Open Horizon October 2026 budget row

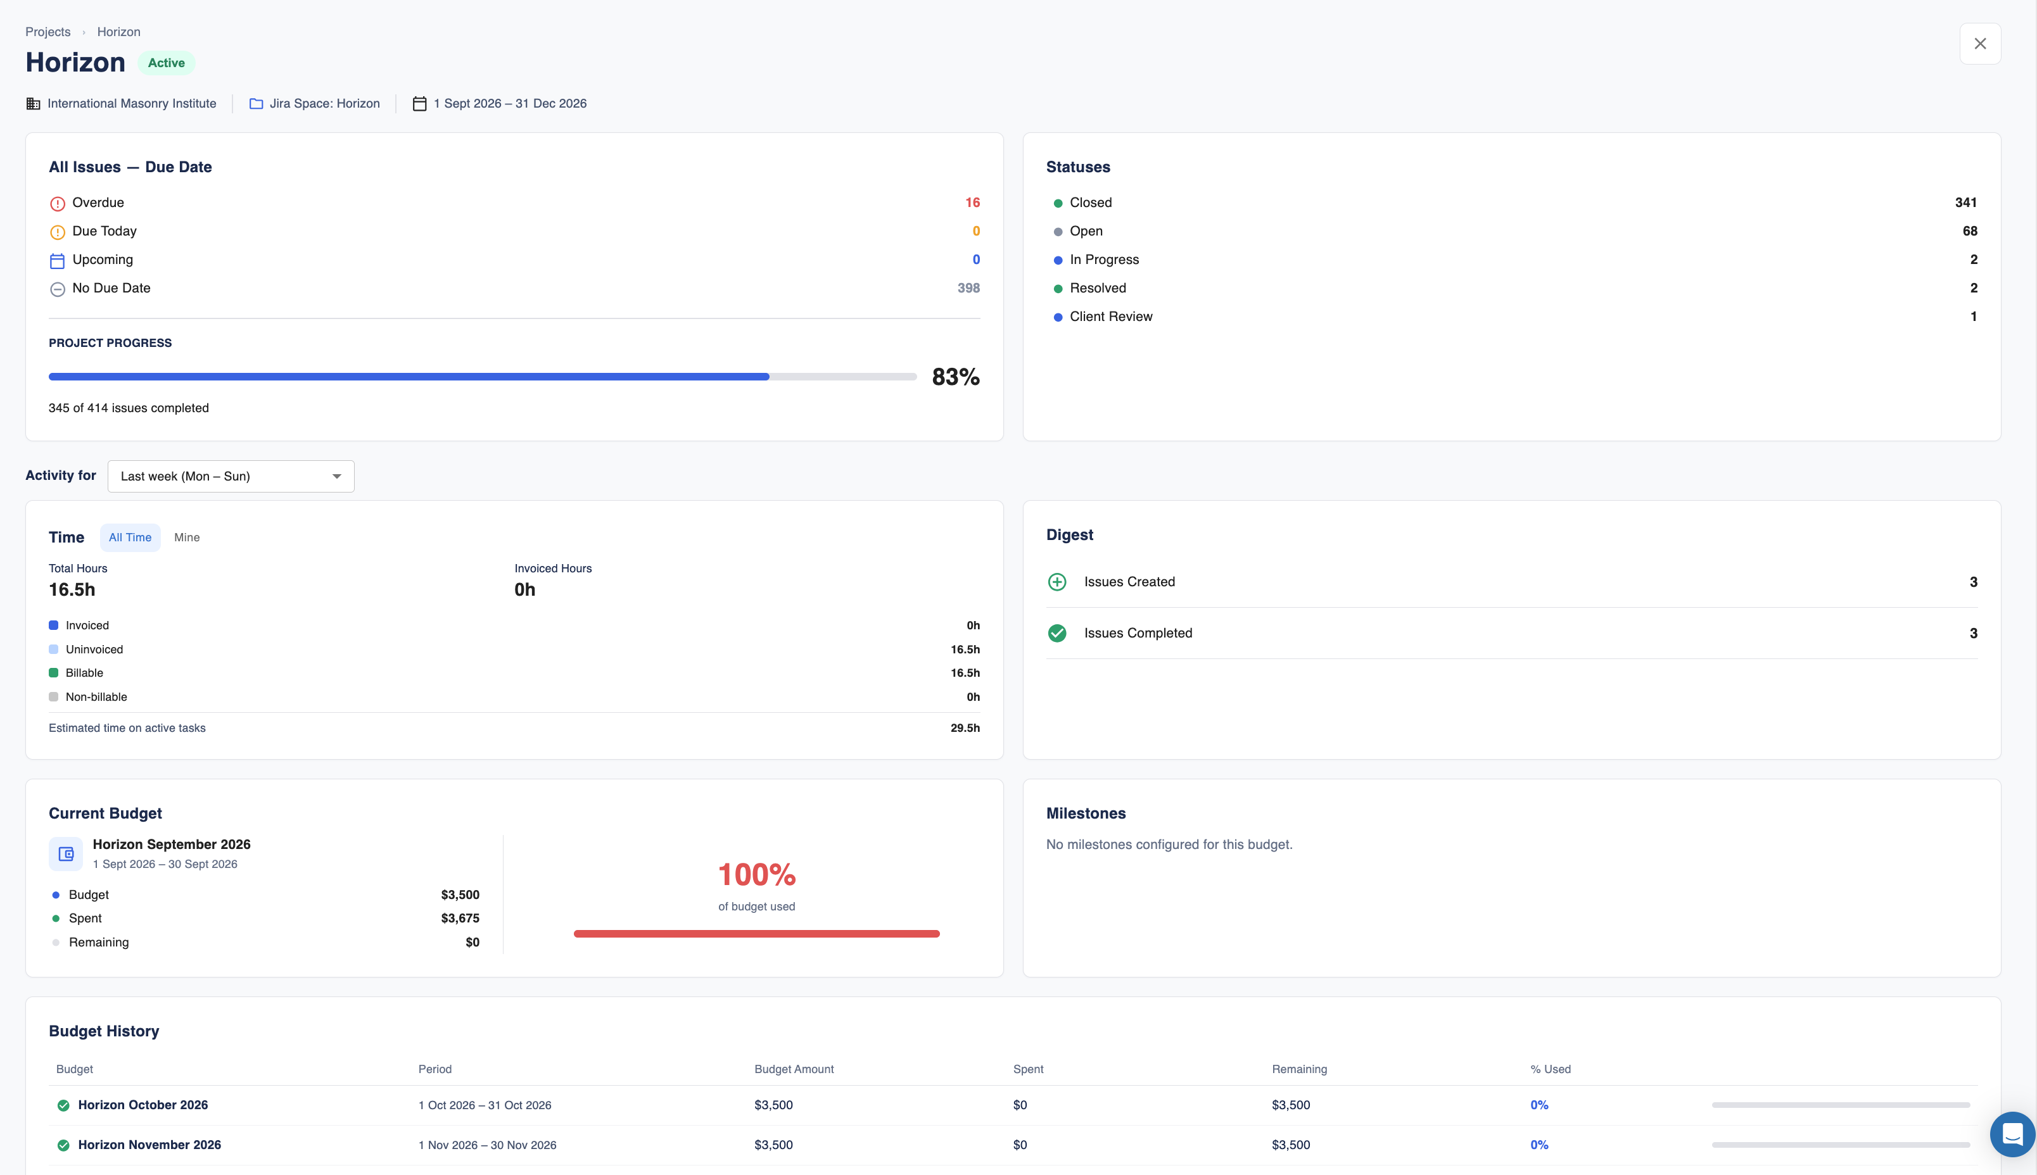(x=1012, y=1105)
